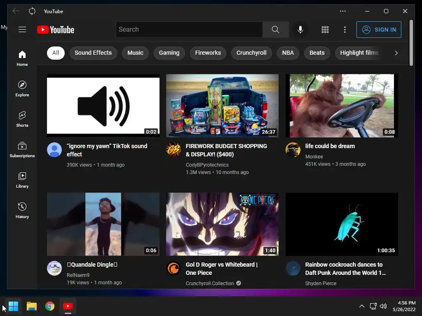
Task: Select the Fireworks chip
Action: coord(208,53)
